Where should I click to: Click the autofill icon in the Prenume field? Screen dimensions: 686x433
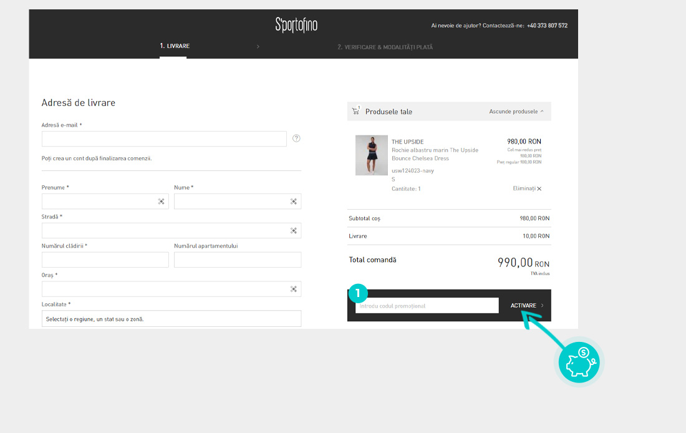pyautogui.click(x=161, y=202)
